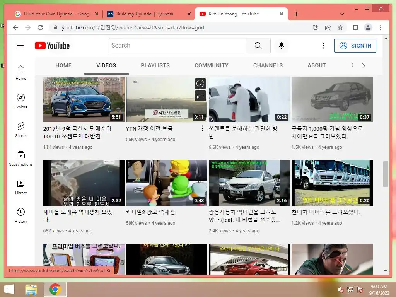Click the install app icon in address bar
This screenshot has width=396, height=297.
[316, 27]
